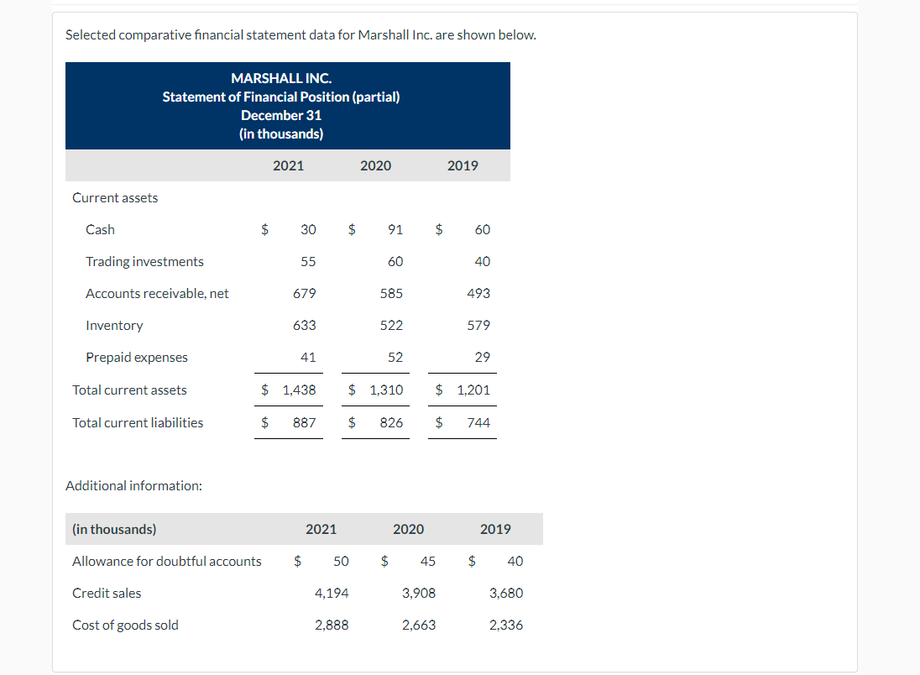Select the Inventory row label
Viewport: 920px width, 675px height.
coord(114,325)
